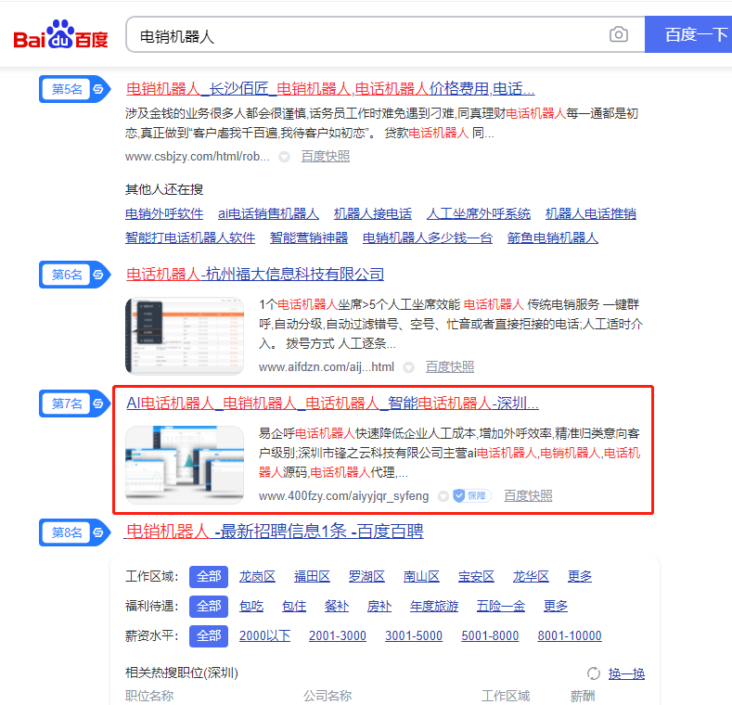Select 全部 in 薪资水平 filter
The image size is (732, 705).
(209, 636)
